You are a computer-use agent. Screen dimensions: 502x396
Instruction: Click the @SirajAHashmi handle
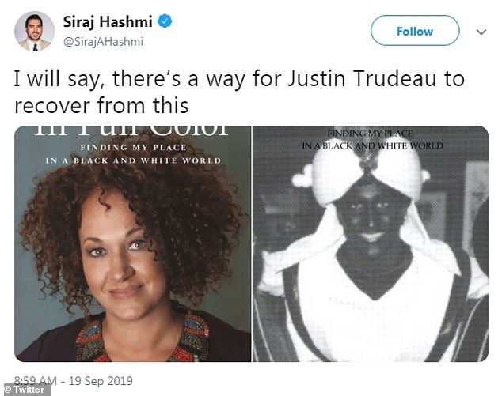tap(103, 42)
